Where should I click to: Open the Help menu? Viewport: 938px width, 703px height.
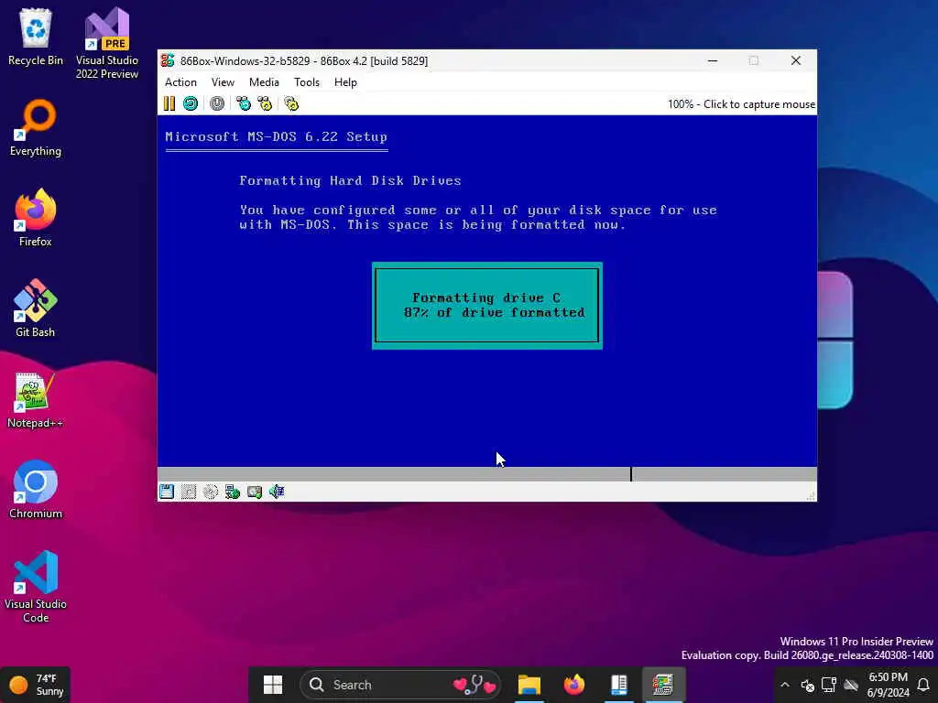click(x=345, y=82)
